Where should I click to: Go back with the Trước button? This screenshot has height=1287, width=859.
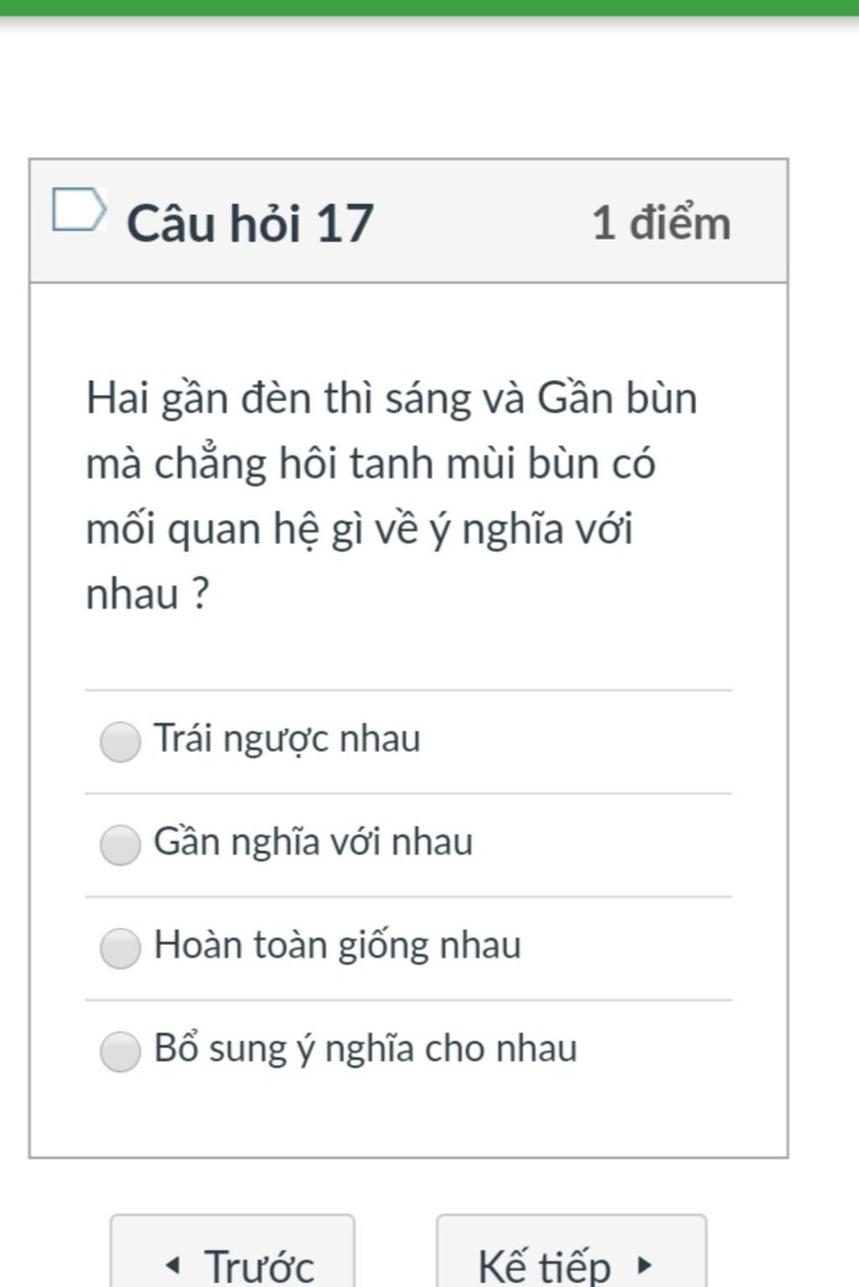(233, 1258)
